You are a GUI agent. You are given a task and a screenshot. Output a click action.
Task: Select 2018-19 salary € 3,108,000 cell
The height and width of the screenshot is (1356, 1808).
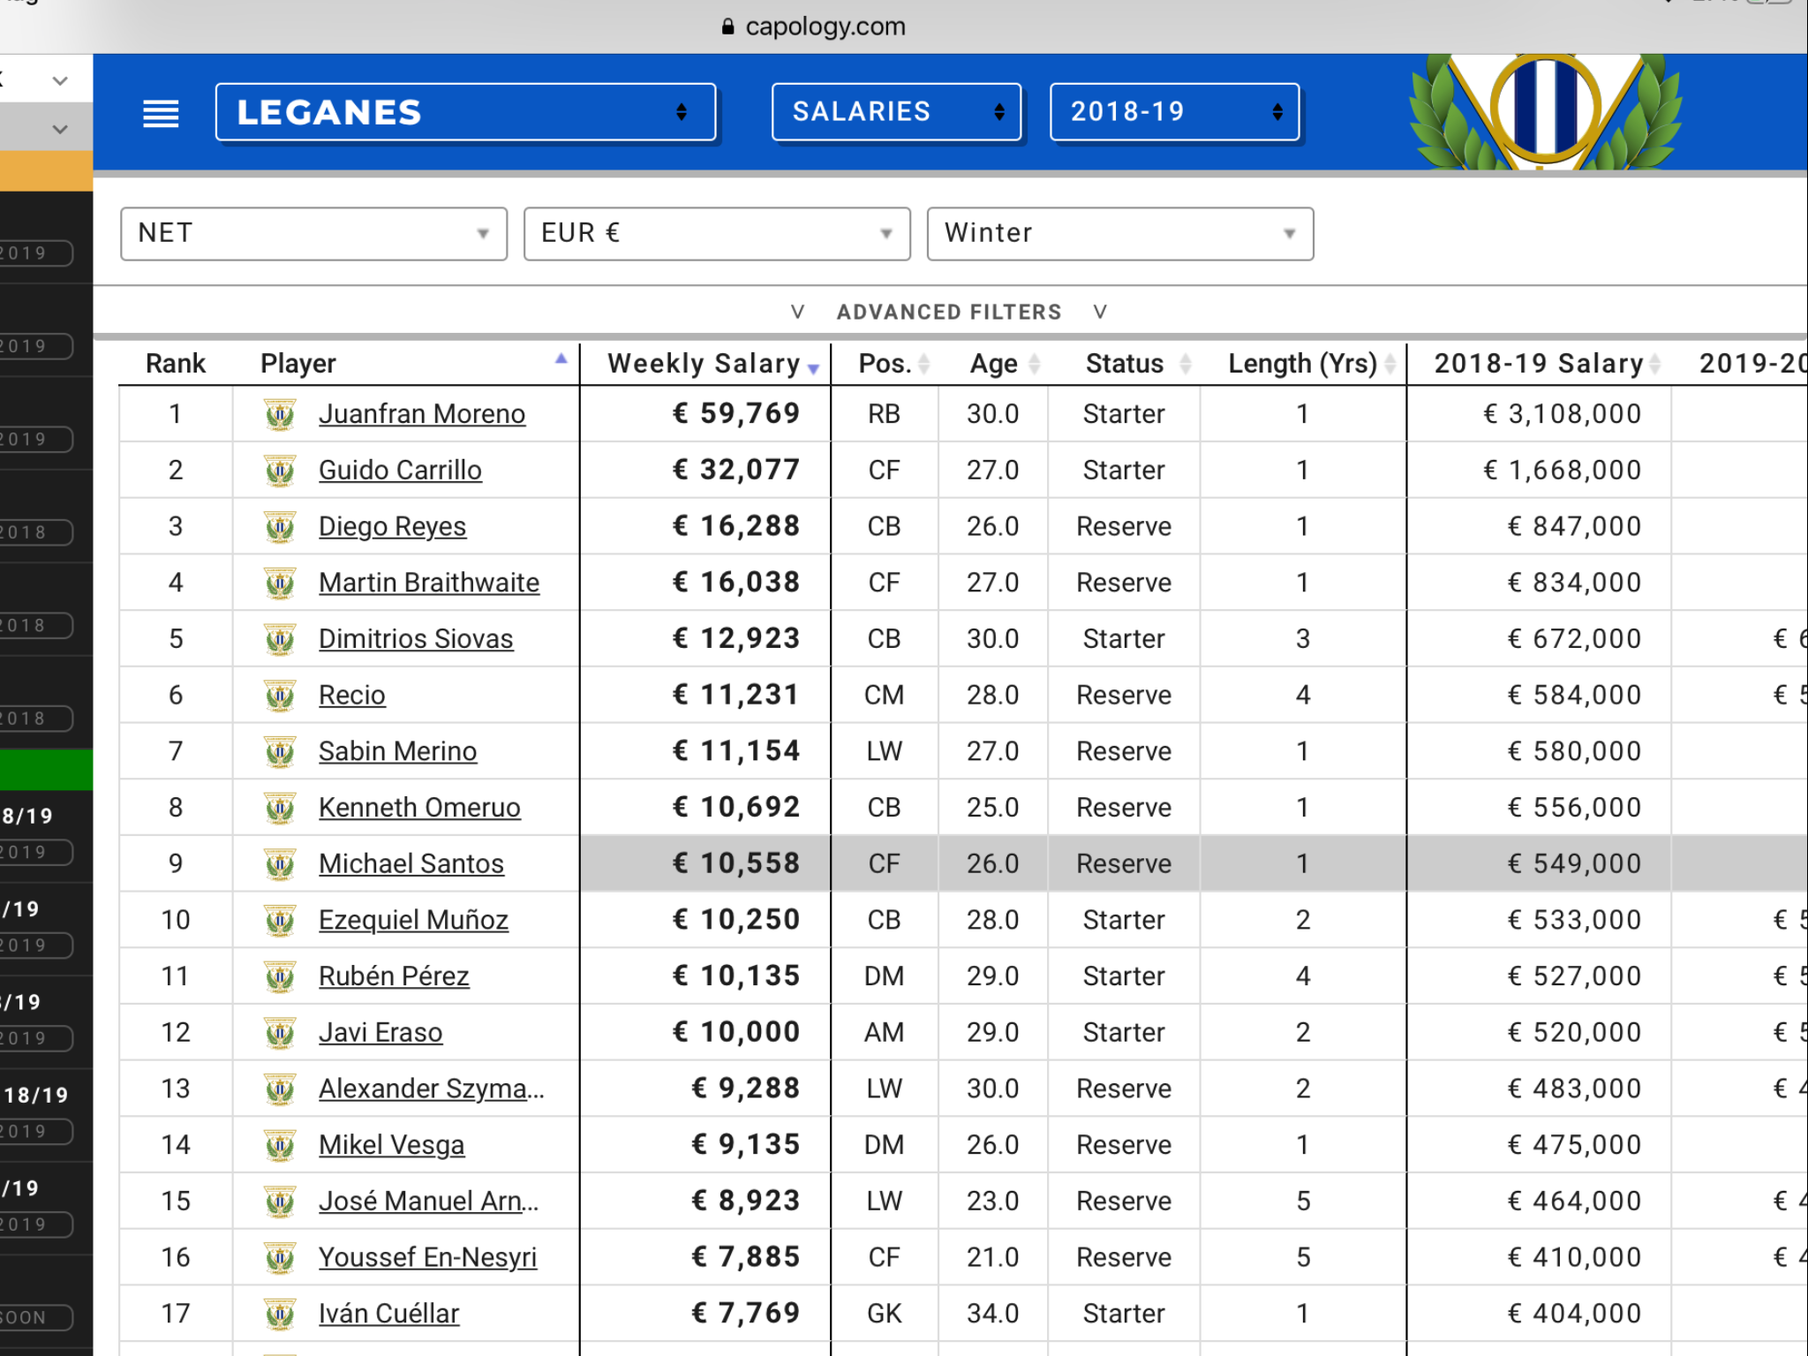pos(1539,414)
